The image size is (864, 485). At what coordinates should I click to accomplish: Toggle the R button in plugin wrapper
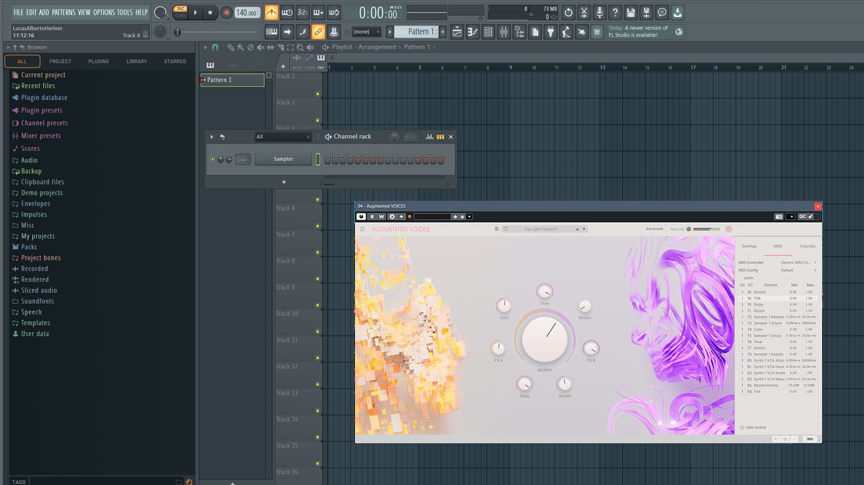coord(372,217)
